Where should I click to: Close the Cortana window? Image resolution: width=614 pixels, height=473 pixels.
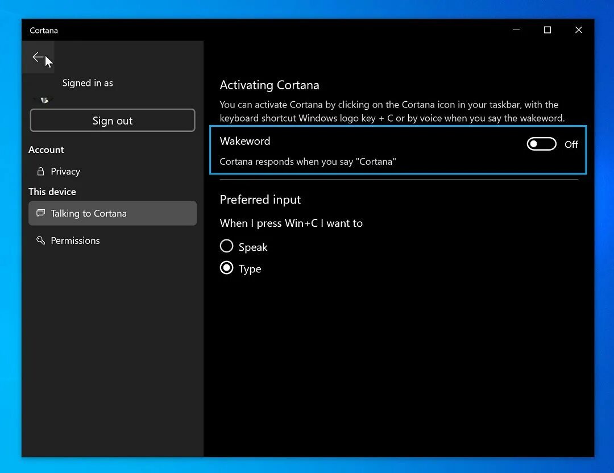(578, 30)
